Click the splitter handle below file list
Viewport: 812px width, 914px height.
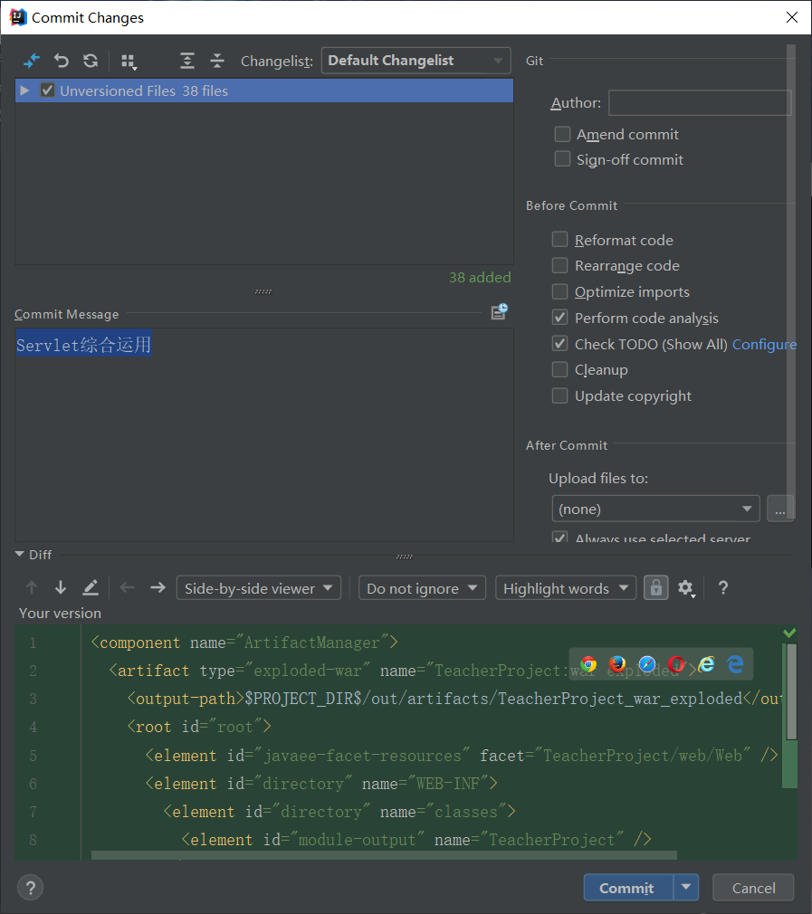coord(263,291)
